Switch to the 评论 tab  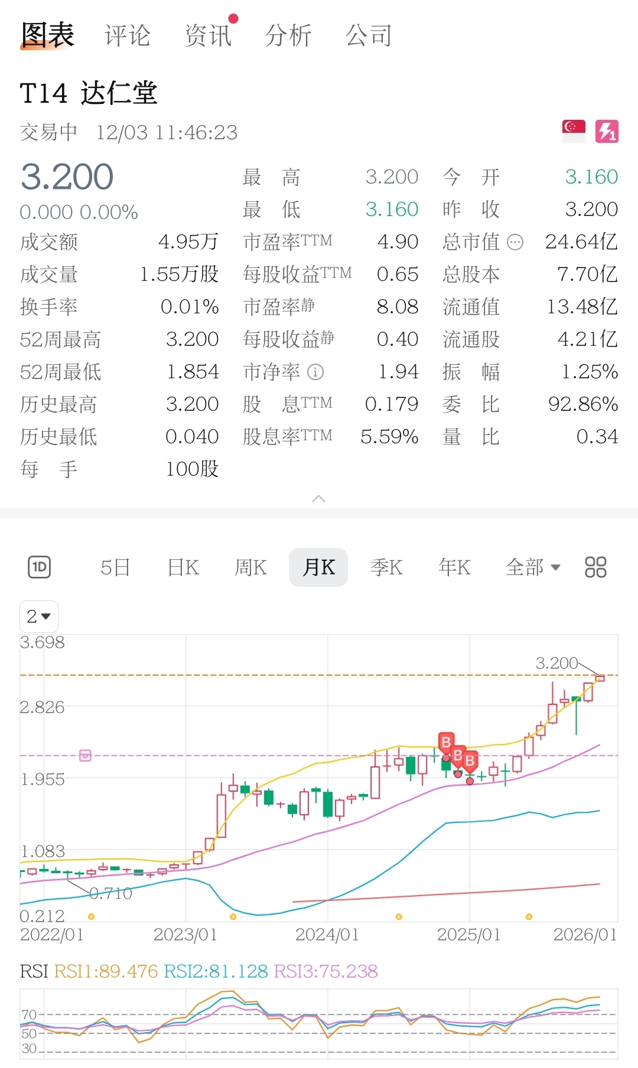(x=128, y=35)
